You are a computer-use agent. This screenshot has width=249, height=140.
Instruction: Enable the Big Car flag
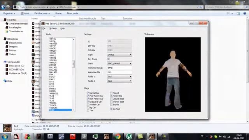(88, 107)
